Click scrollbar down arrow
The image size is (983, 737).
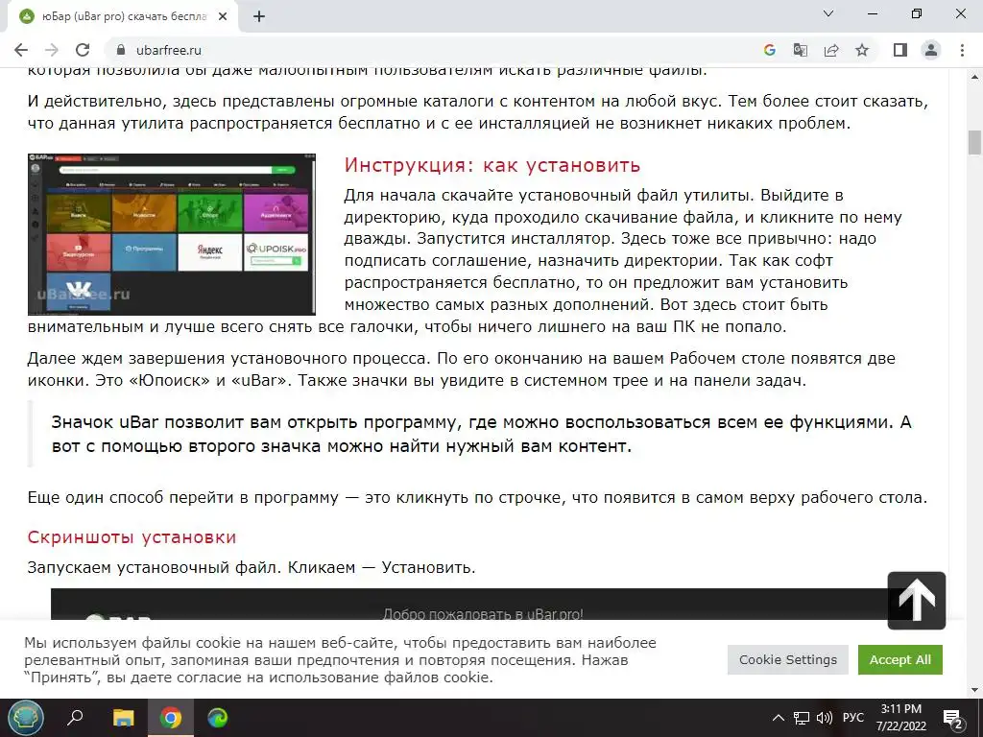pos(974,690)
